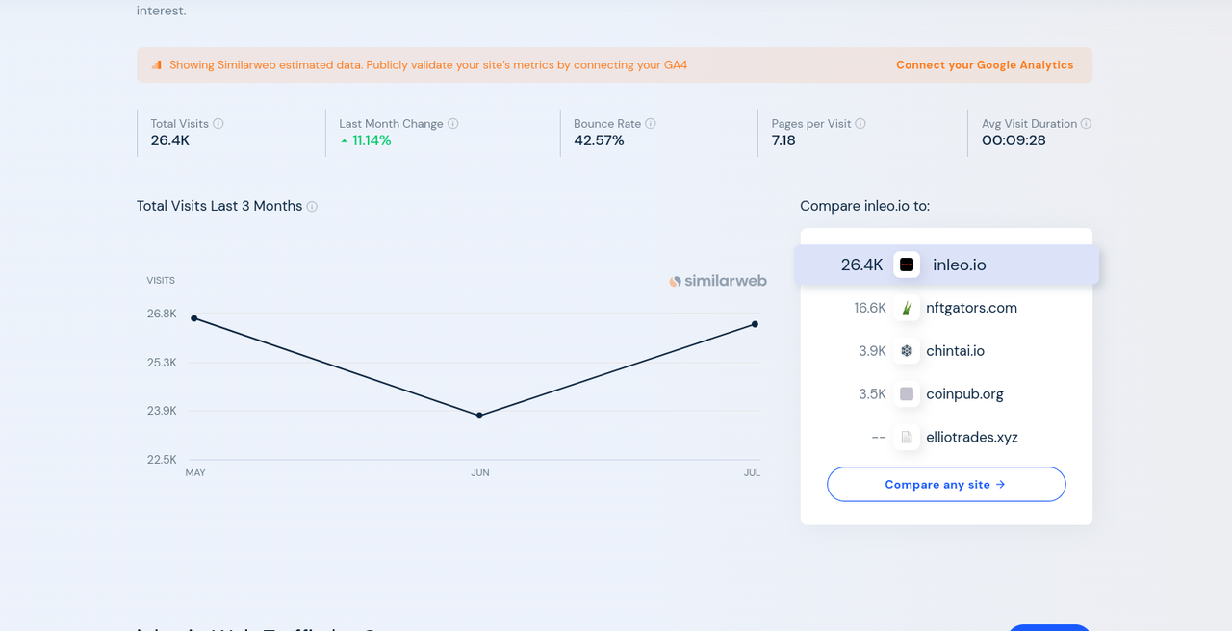Click the nftgators.com favicon icon

(x=907, y=308)
